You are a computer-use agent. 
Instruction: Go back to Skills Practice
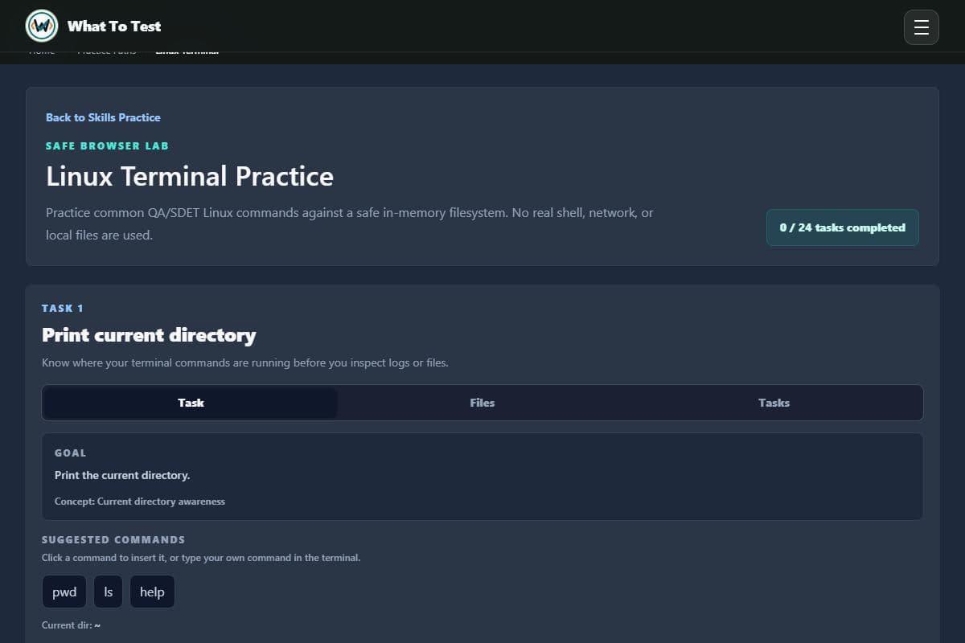point(103,117)
